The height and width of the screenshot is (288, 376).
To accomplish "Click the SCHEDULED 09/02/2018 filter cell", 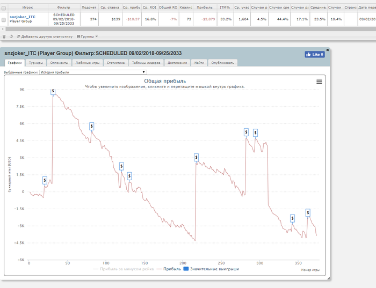I will pyautogui.click(x=64, y=19).
